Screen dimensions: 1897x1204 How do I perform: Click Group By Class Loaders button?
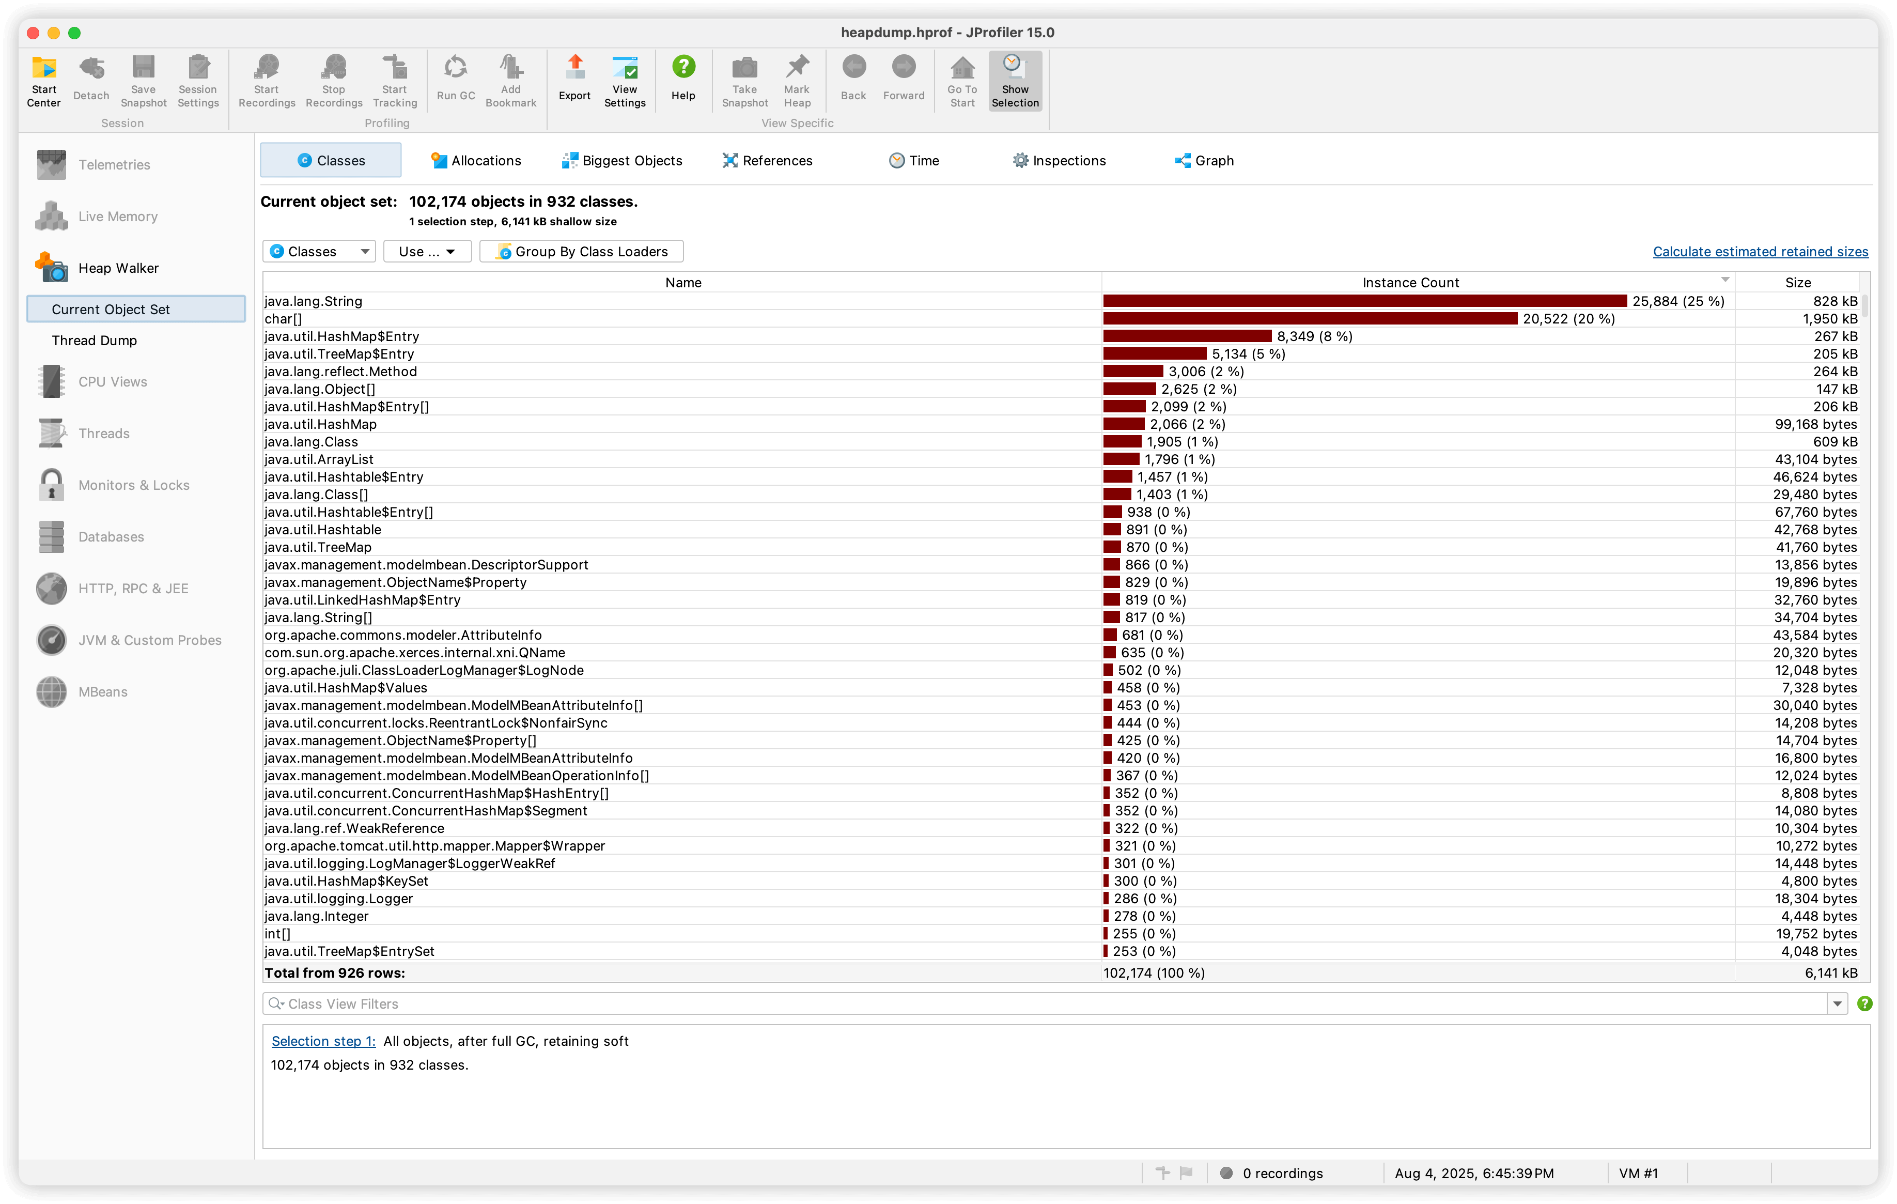(581, 251)
